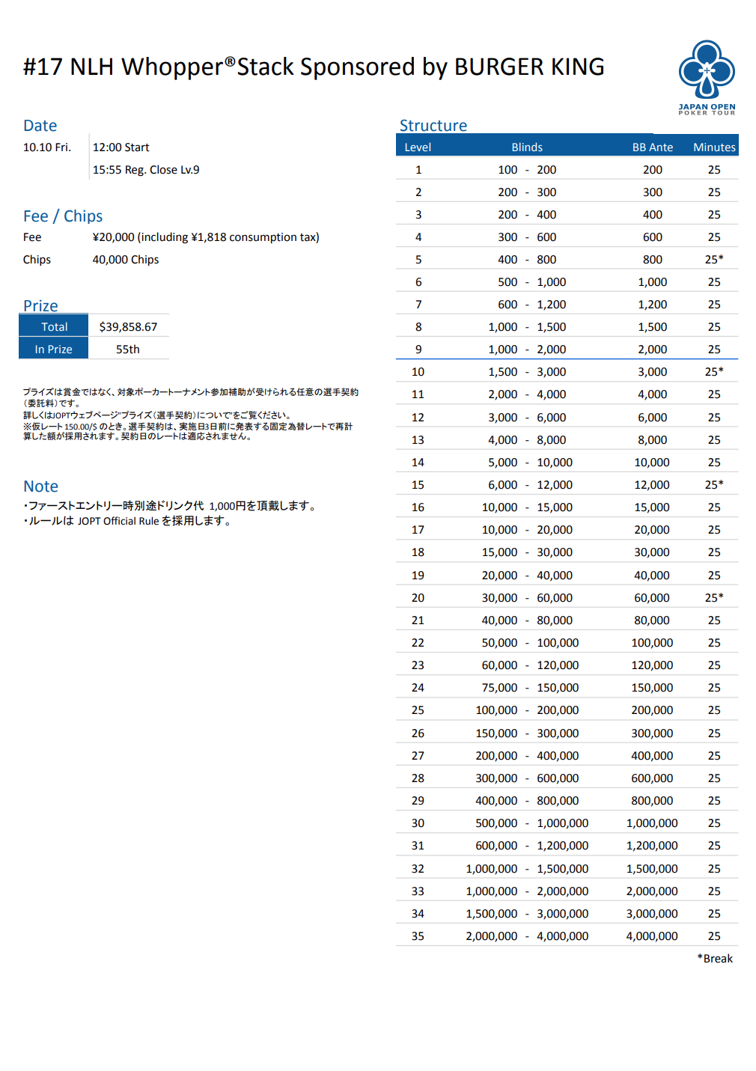Select the Total prize label cell
Screen dimensions: 756x1071
[54, 327]
